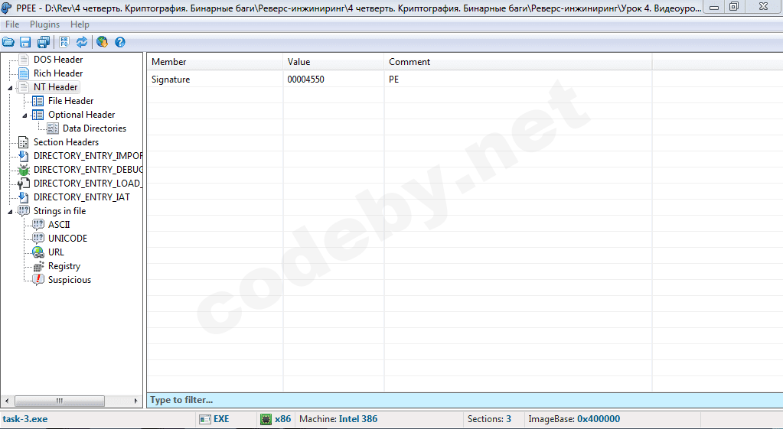
Task: Select UNICODE strings tree item
Action: (67, 239)
